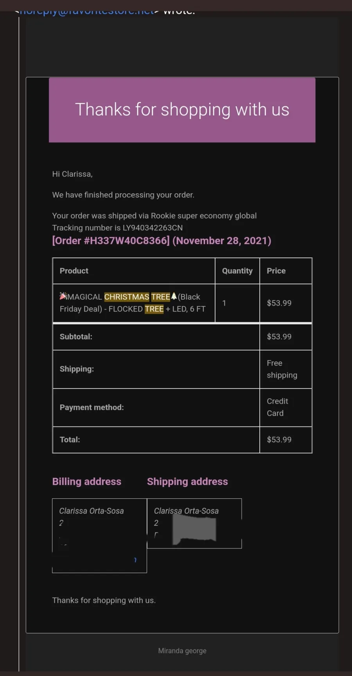Click the Miranda george footer text

click(x=182, y=651)
